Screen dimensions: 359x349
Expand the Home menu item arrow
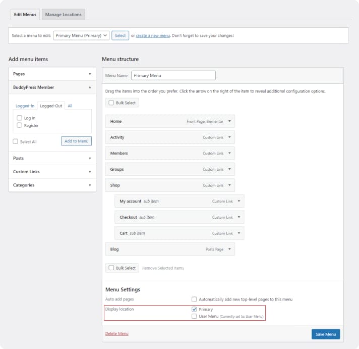tap(229, 121)
